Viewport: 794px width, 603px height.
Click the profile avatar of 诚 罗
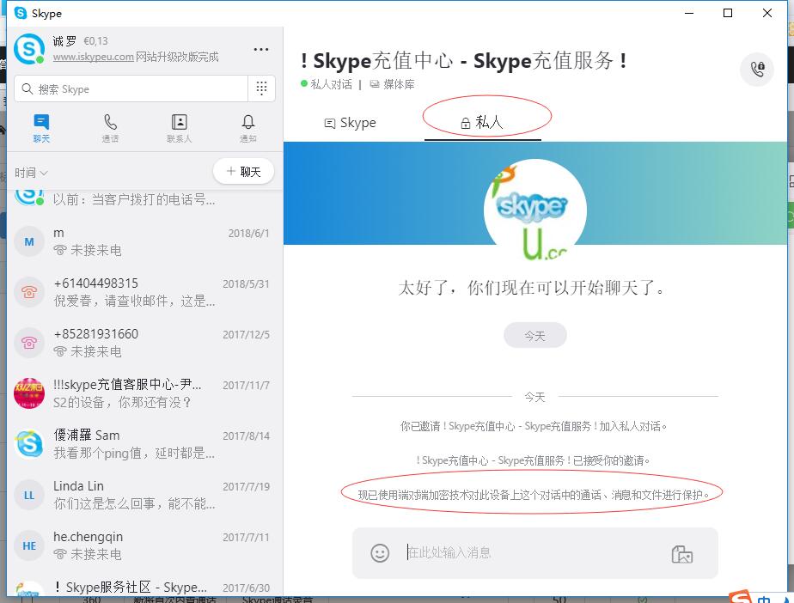tap(29, 49)
